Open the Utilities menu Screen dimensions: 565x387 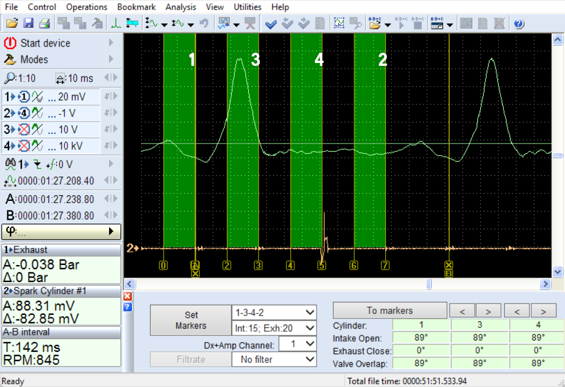coord(248,7)
